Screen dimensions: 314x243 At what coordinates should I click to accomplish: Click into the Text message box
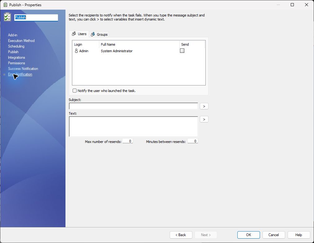pyautogui.click(x=133, y=126)
